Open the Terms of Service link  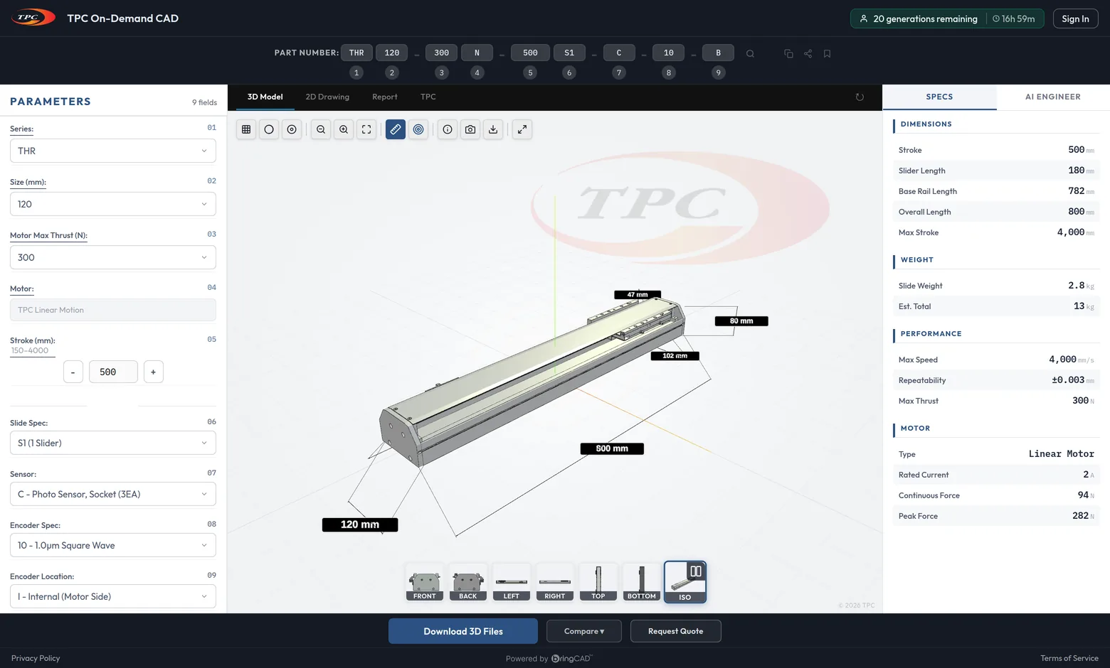pyautogui.click(x=1069, y=658)
